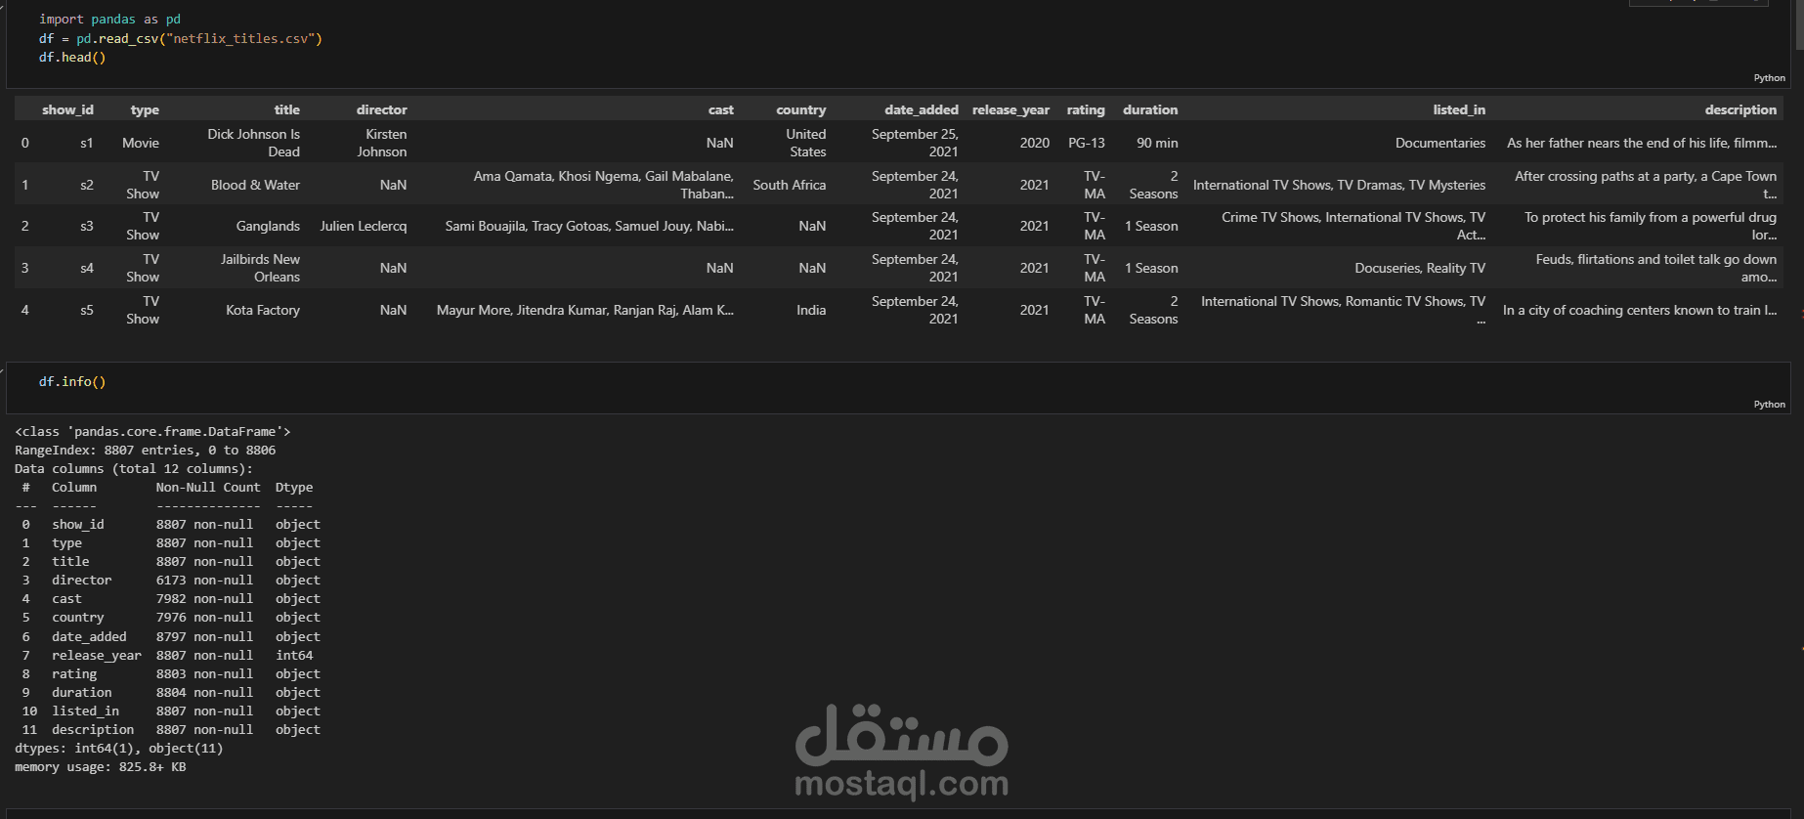
Task: Click the 'date_added' column header
Action: click(922, 110)
